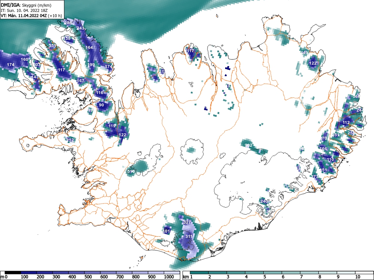Screen dimensions: 374x280
Task: Click the '3' label on the km scale
Action: pyautogui.click(x=228, y=277)
